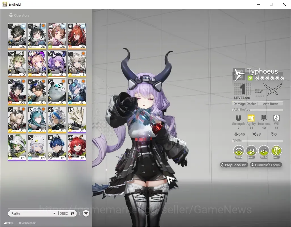Click the Typhoeus operator name
The image size is (291, 227).
coord(262,71)
